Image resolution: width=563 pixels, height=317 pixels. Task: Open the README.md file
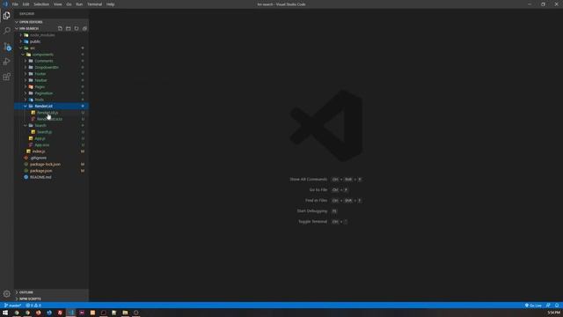coord(51,177)
